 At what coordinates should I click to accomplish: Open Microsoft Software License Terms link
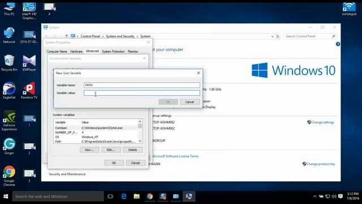pos(175,156)
